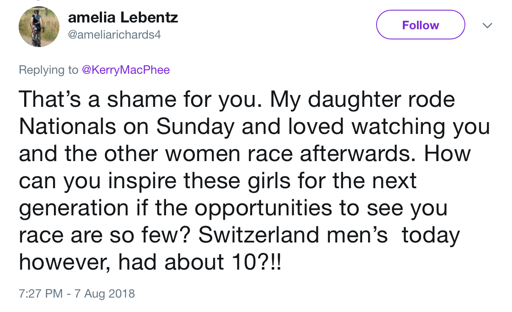
Task: Click amelia Lebentz's profile avatar photo
Action: tap(39, 27)
